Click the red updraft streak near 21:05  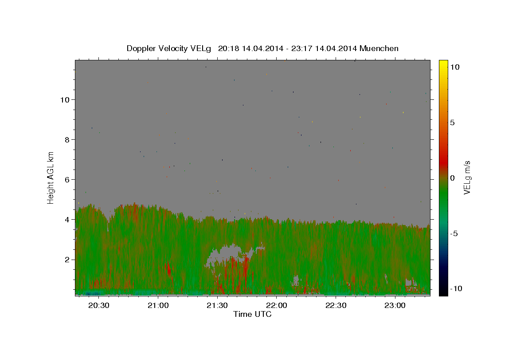[168, 269]
